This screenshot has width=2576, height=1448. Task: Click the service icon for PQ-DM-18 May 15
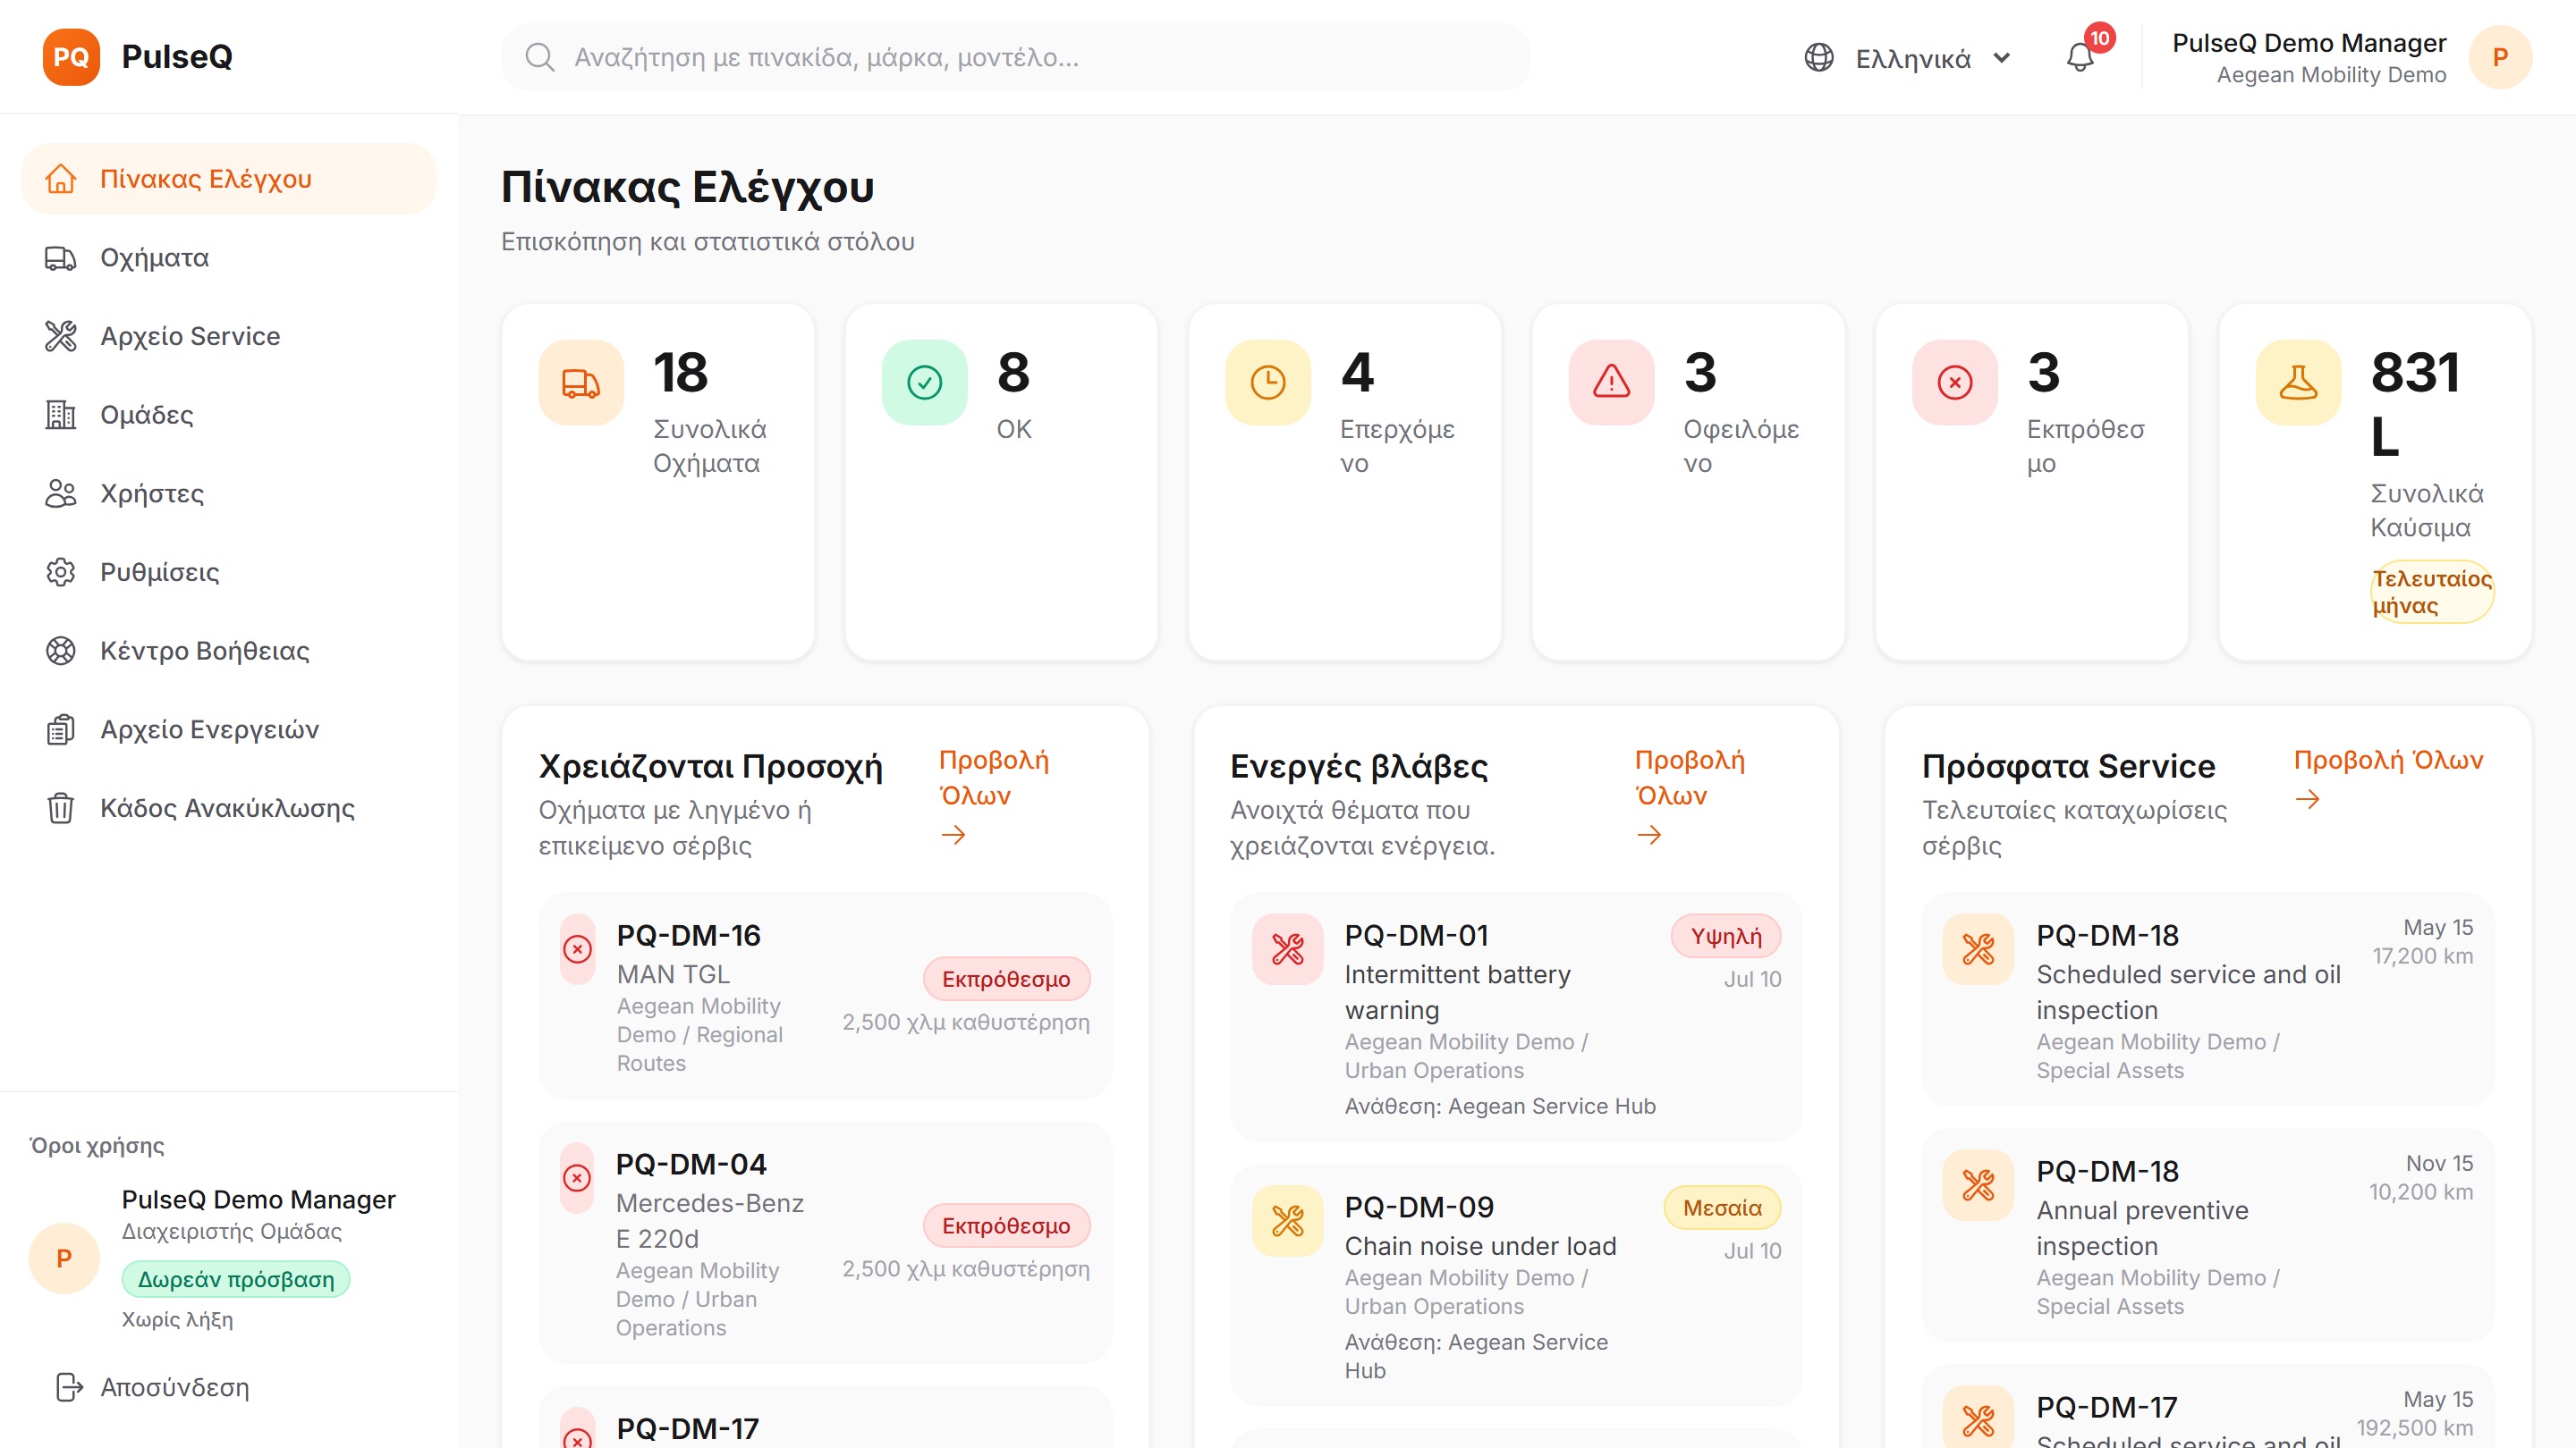[1978, 948]
